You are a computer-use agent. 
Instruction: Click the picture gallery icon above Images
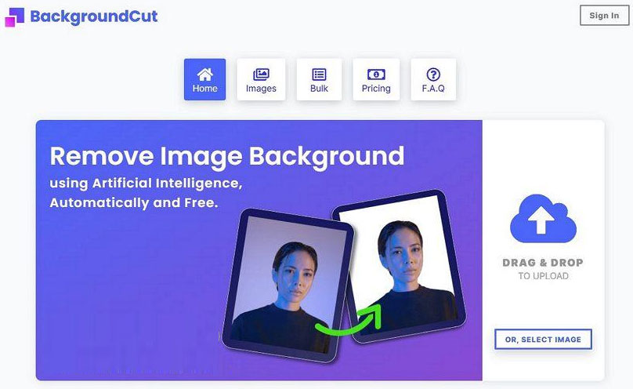(x=261, y=75)
